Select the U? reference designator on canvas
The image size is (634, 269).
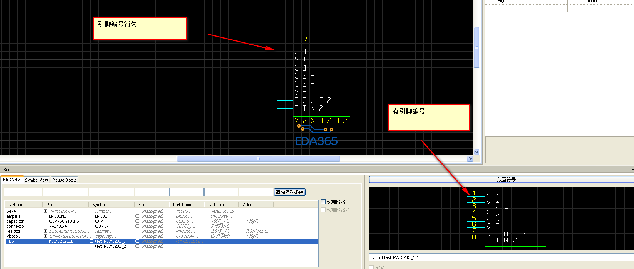click(301, 39)
